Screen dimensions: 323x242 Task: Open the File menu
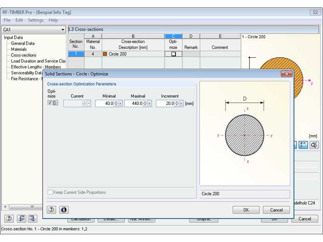[x=7, y=20]
